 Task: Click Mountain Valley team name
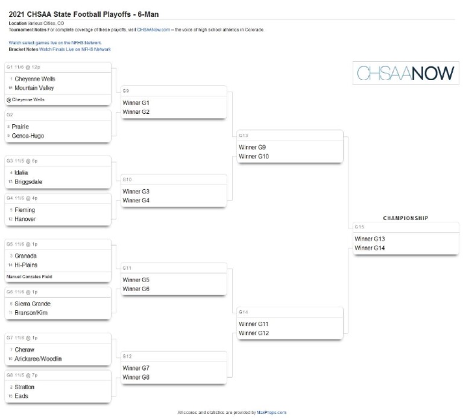point(34,87)
